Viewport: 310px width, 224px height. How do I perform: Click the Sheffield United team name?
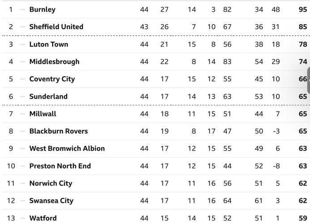pos(56,27)
